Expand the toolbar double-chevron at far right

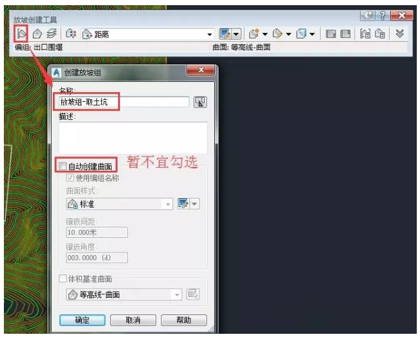coord(400,34)
